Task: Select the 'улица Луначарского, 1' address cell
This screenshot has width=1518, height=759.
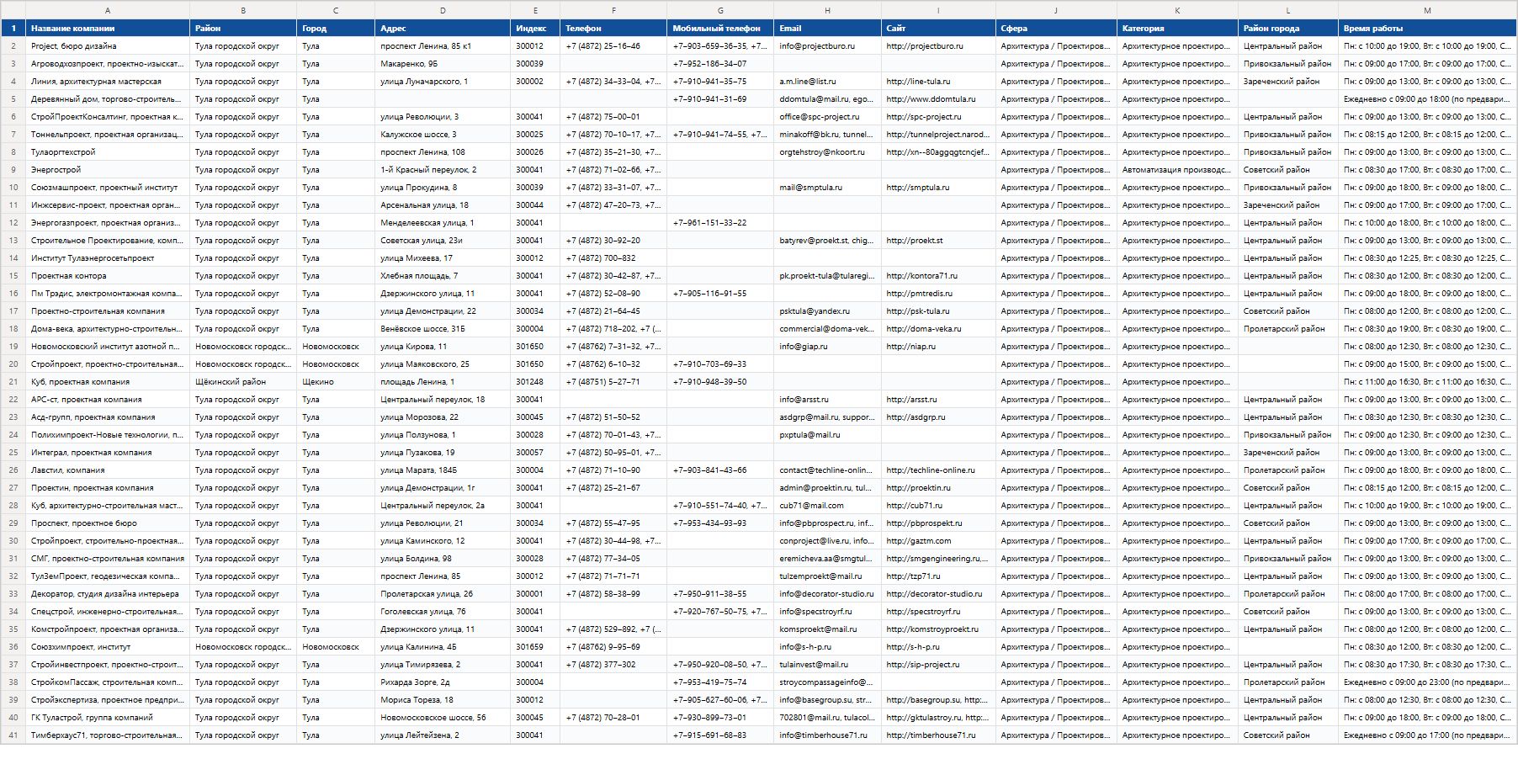Action: tap(443, 82)
